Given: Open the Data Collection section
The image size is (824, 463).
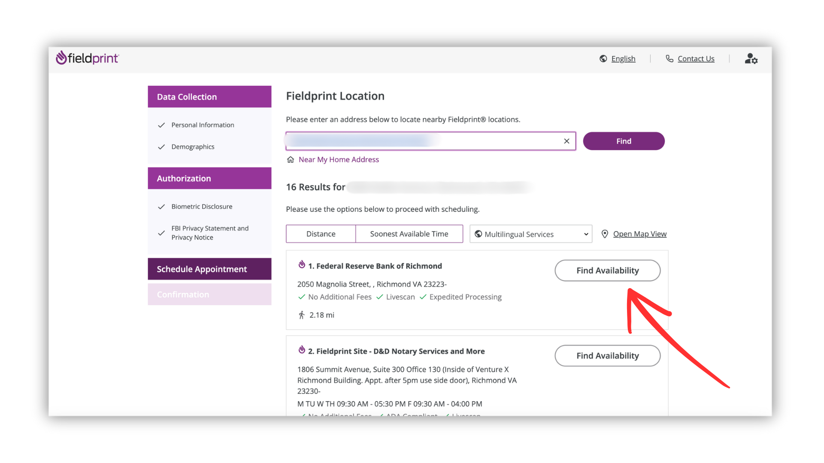Looking at the screenshot, I should 209,96.
